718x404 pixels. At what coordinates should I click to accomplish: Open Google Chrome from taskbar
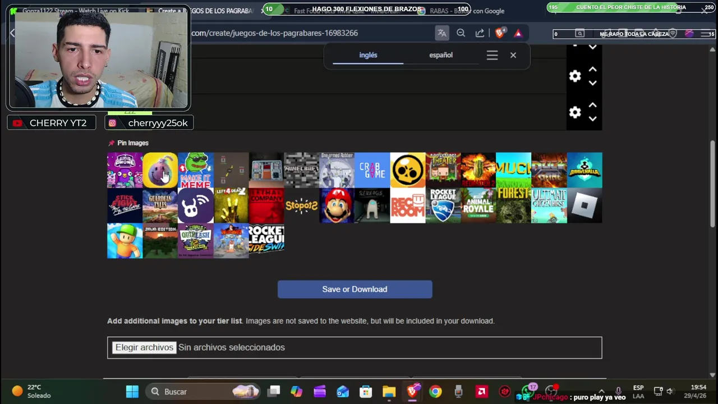(x=435, y=392)
